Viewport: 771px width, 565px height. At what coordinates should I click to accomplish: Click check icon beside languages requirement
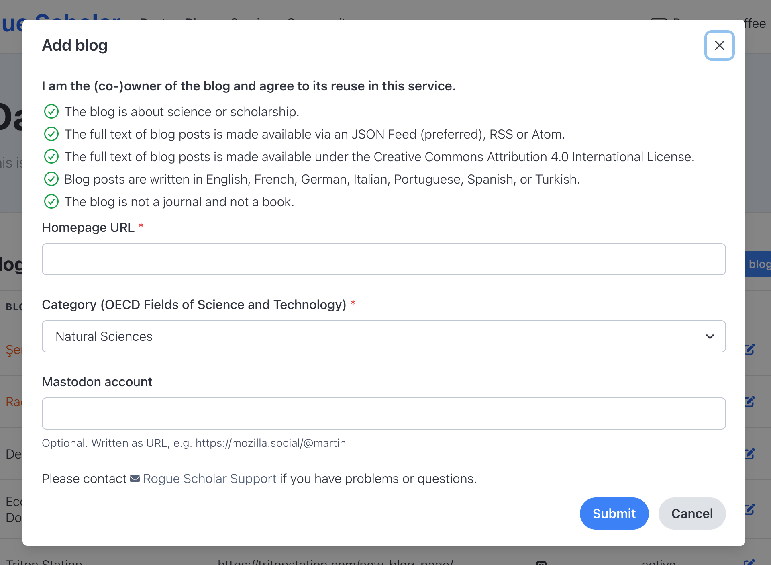click(x=51, y=179)
